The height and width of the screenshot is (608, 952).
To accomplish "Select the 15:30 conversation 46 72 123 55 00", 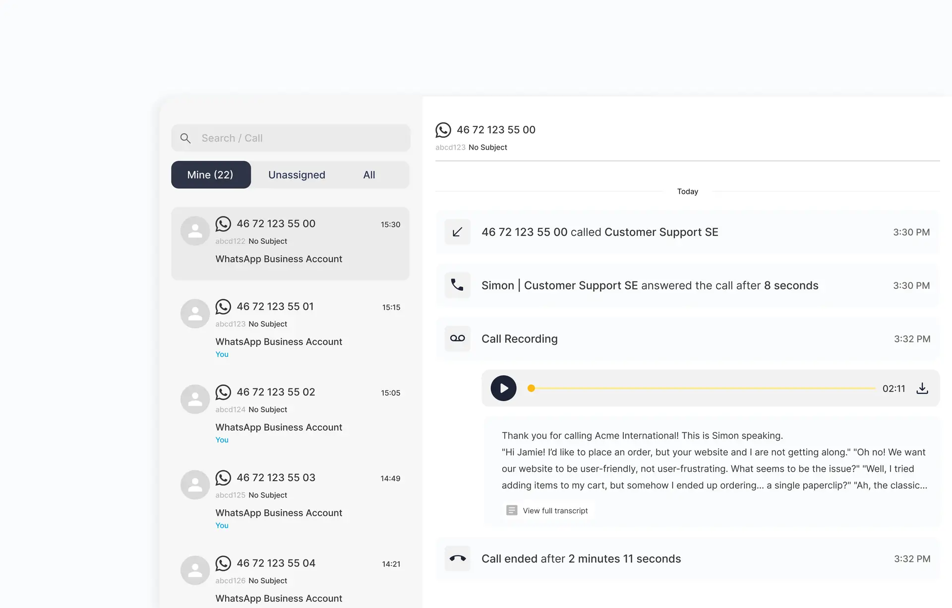I will [x=290, y=243].
